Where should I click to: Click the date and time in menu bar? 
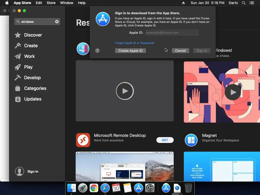(x=207, y=3)
